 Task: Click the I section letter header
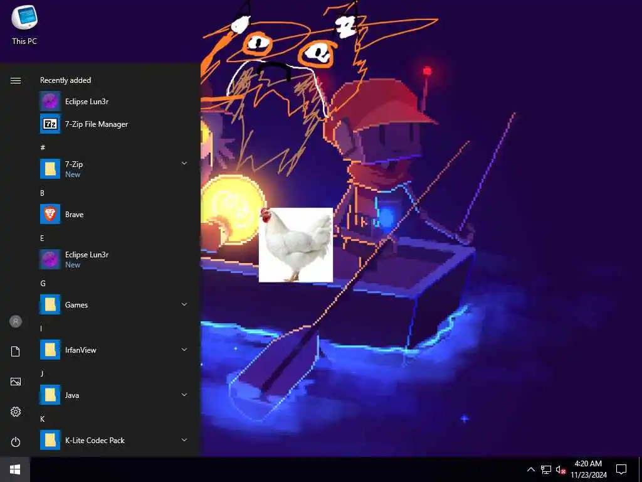[x=41, y=328]
